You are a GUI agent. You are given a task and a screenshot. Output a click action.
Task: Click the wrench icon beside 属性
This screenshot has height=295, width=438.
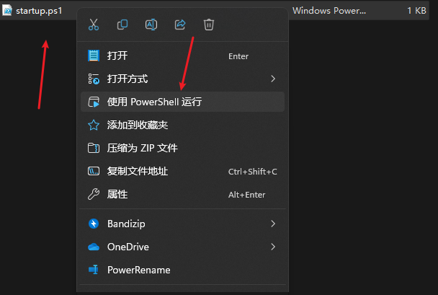tap(94, 194)
